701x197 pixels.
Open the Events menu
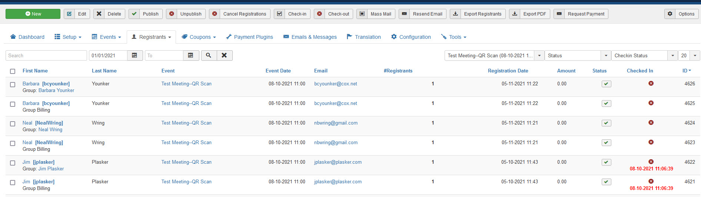pos(107,37)
